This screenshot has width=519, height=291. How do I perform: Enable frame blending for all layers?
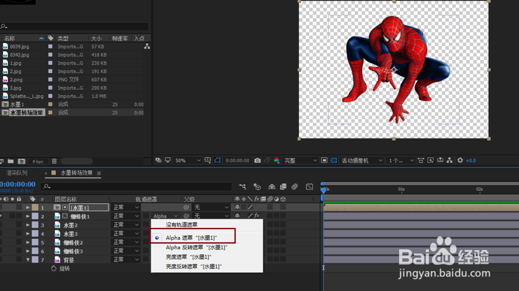click(x=283, y=186)
